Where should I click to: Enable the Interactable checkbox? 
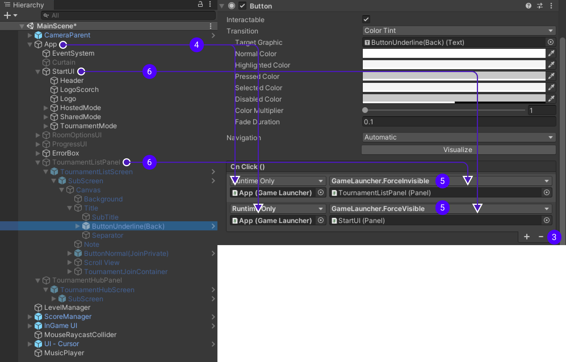coord(365,19)
